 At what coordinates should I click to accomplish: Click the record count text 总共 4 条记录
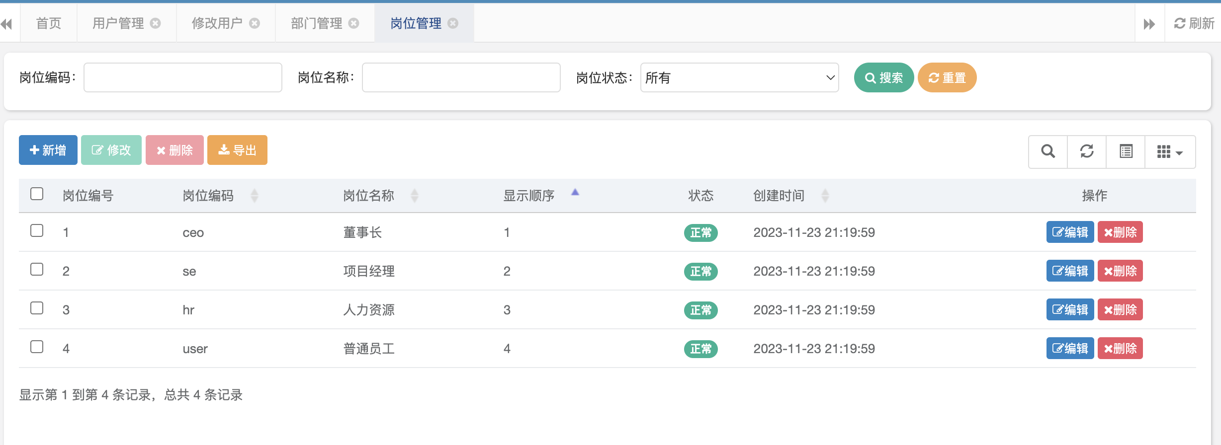coord(203,395)
